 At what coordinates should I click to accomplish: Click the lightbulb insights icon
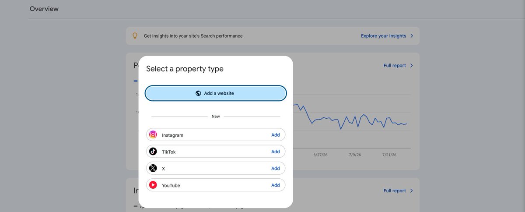[x=135, y=36]
